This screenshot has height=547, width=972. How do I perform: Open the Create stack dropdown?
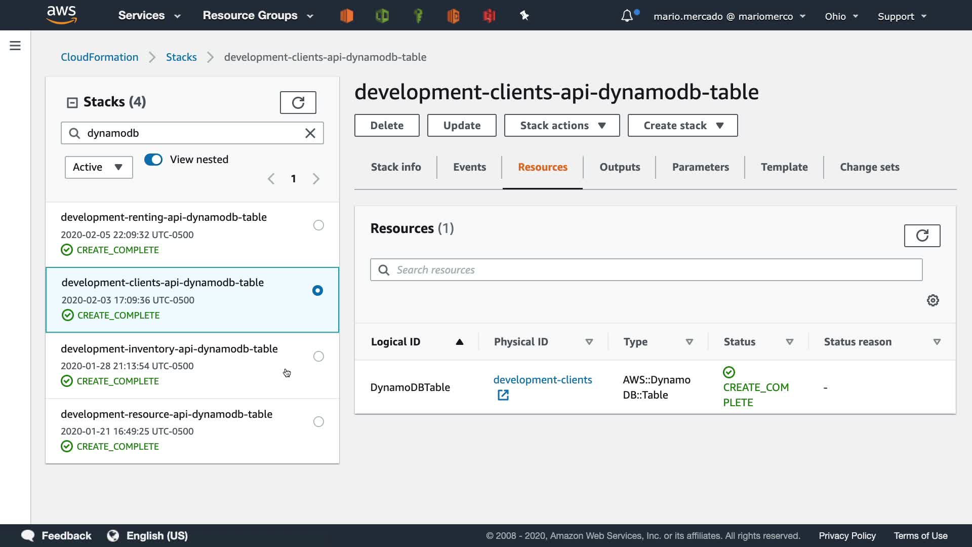(682, 126)
